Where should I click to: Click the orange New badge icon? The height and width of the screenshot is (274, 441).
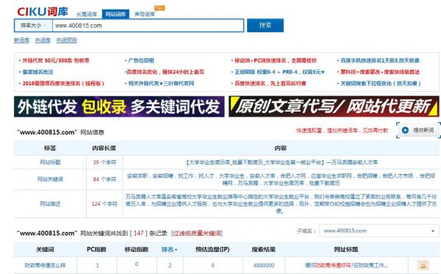pos(159,8)
